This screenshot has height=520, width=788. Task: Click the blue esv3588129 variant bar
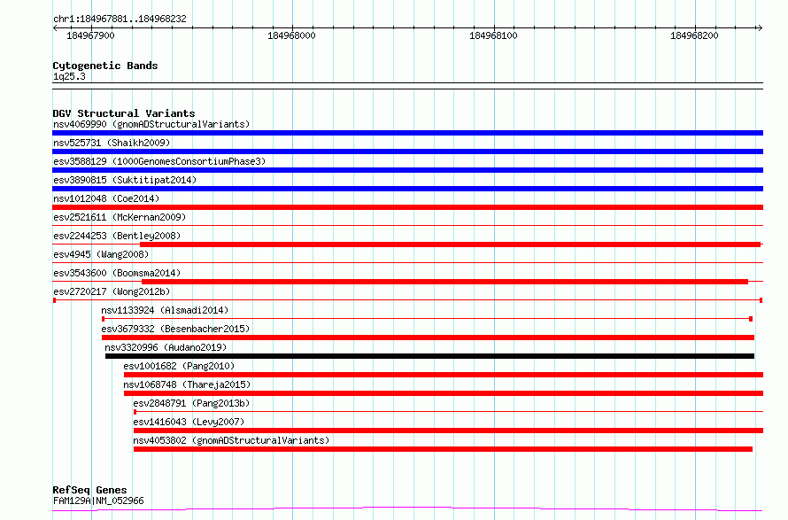pos(407,170)
